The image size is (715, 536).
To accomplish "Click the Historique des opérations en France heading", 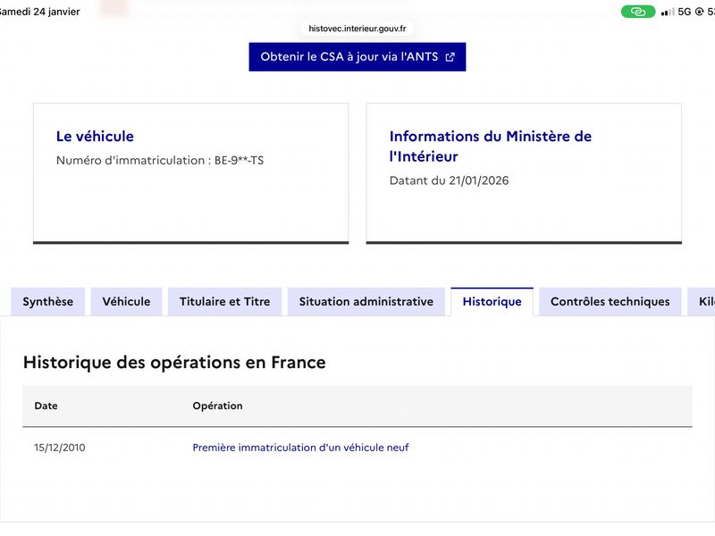I will click(174, 363).
